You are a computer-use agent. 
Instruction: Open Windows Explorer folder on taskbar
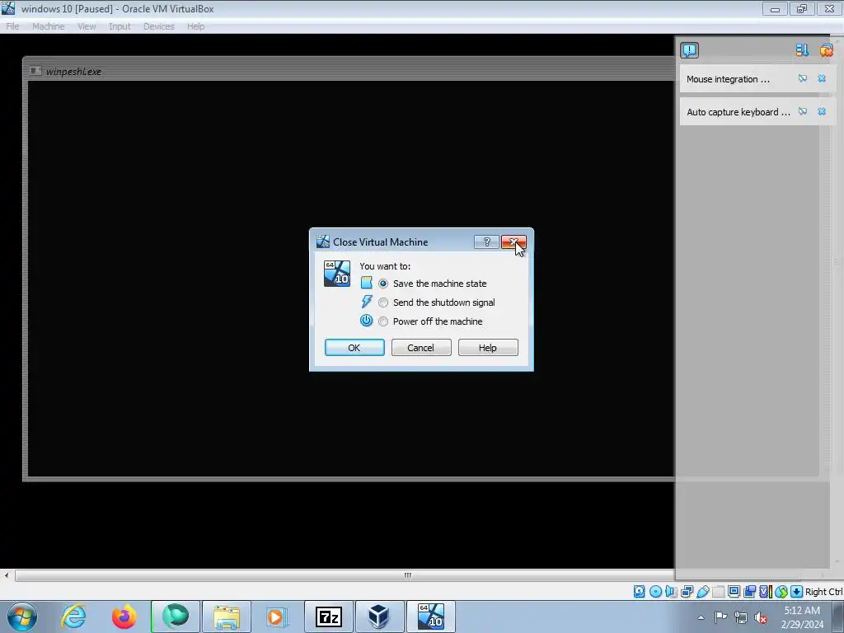227,617
